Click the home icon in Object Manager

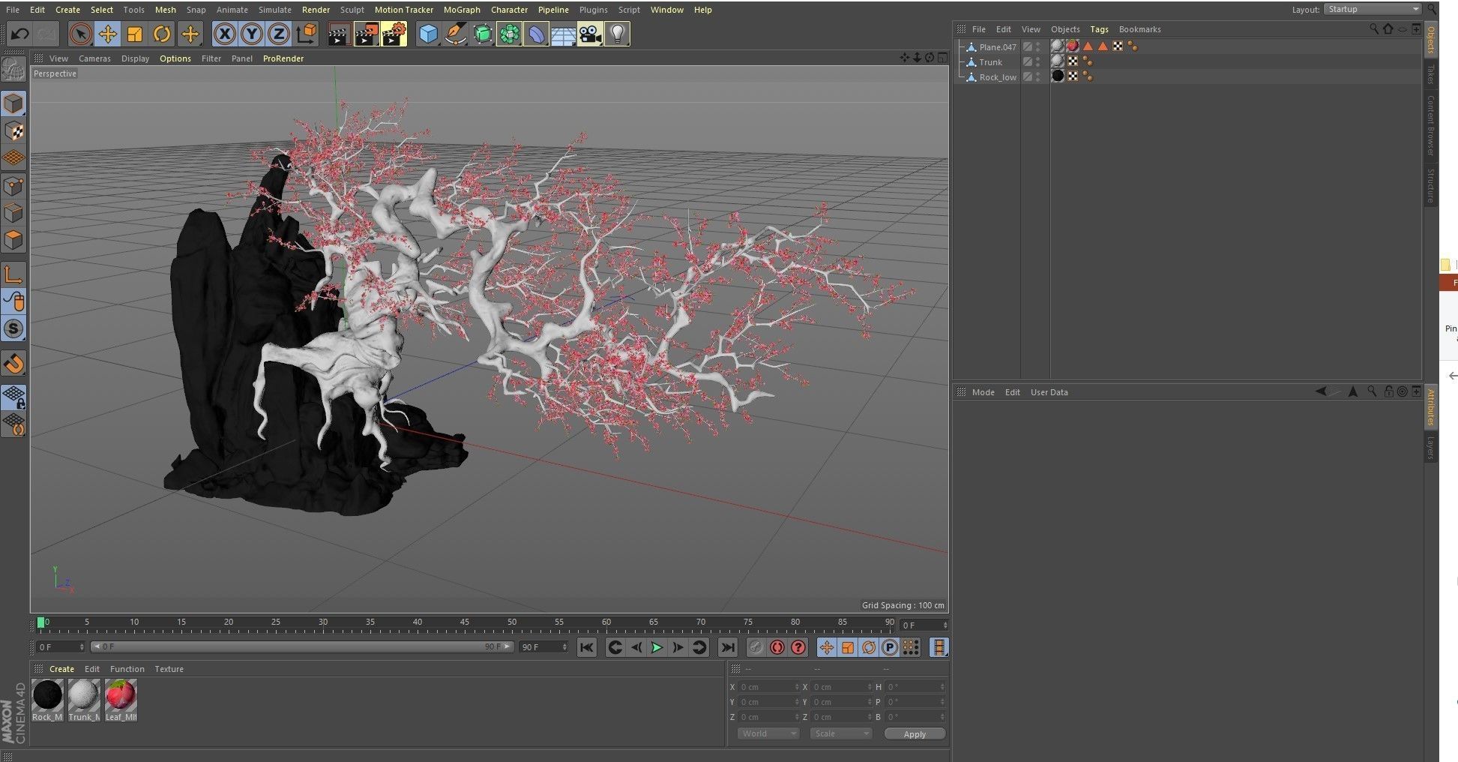click(x=1388, y=29)
